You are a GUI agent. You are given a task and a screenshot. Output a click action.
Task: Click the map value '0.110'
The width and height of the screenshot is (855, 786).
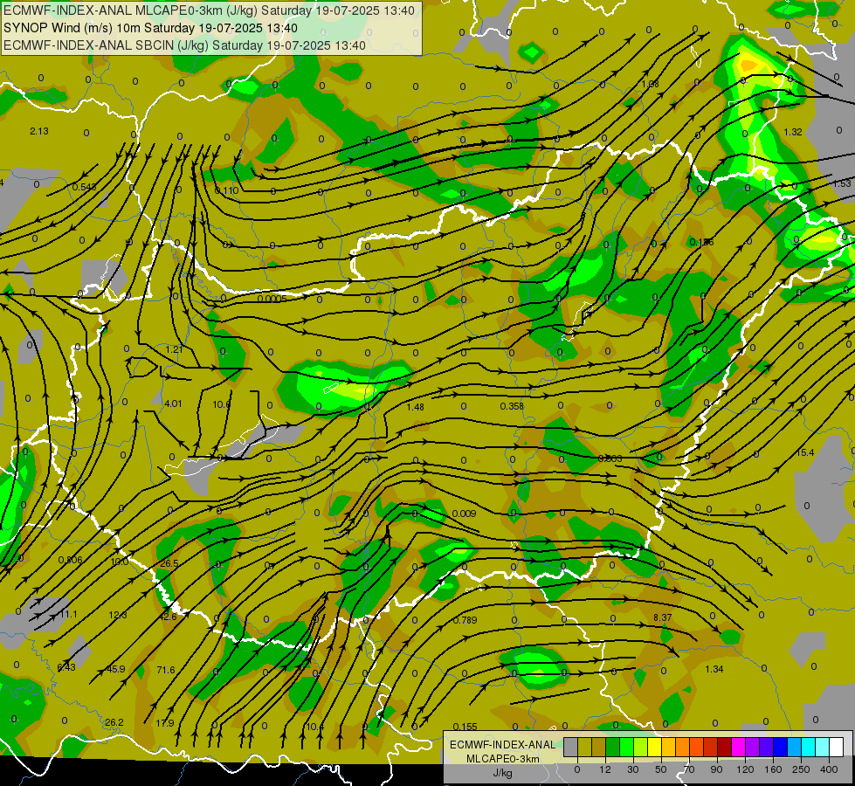[x=227, y=191]
